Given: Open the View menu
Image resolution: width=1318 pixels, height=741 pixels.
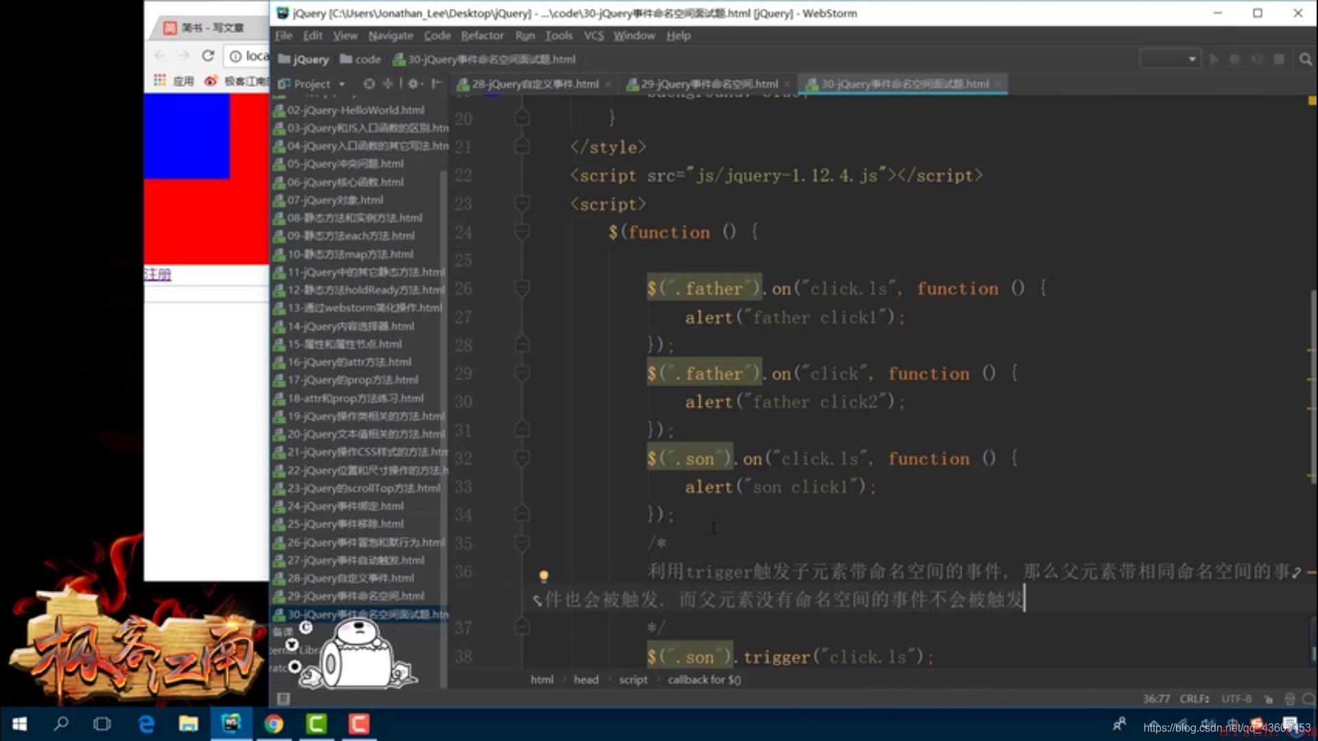Looking at the screenshot, I should click(345, 36).
